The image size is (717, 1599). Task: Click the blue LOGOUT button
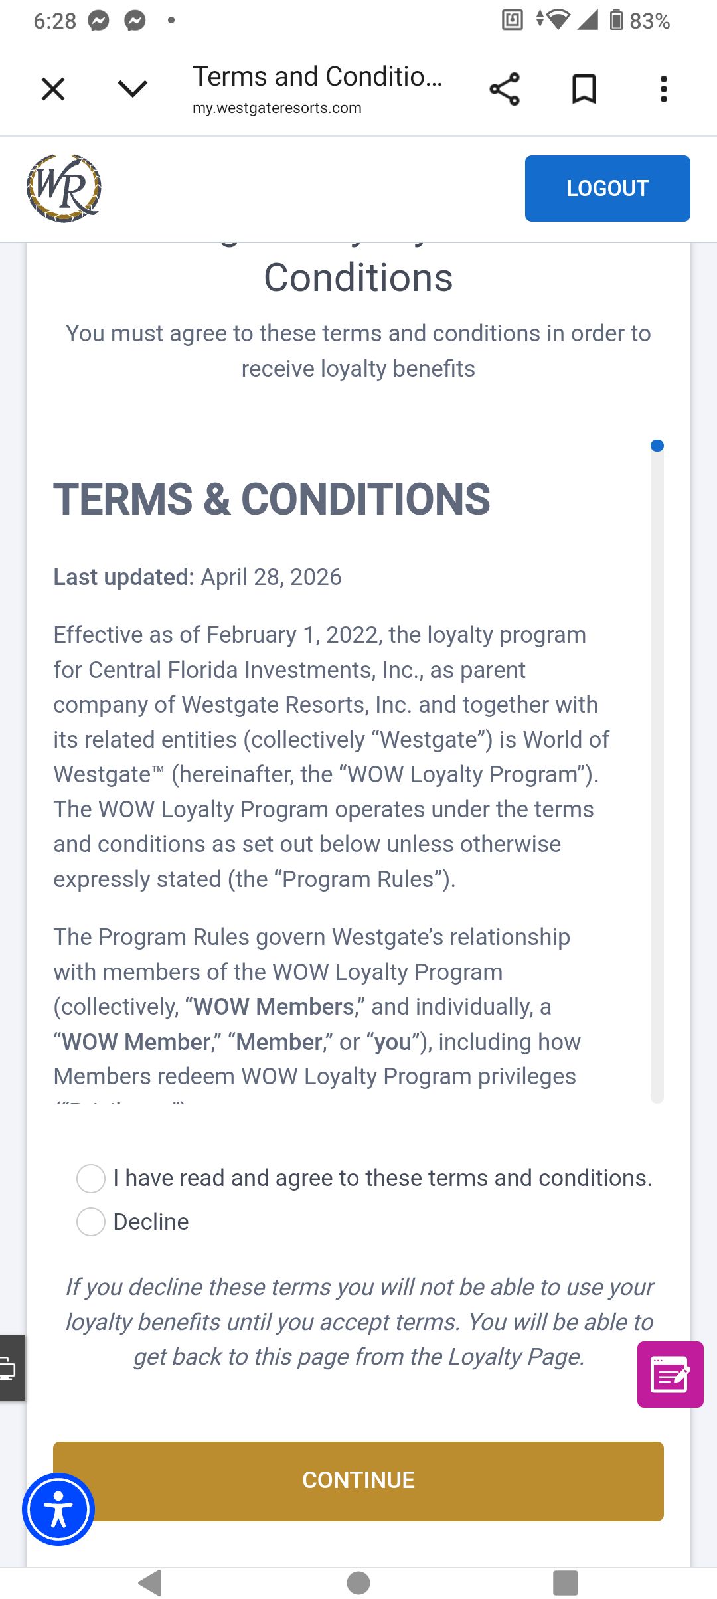click(607, 189)
